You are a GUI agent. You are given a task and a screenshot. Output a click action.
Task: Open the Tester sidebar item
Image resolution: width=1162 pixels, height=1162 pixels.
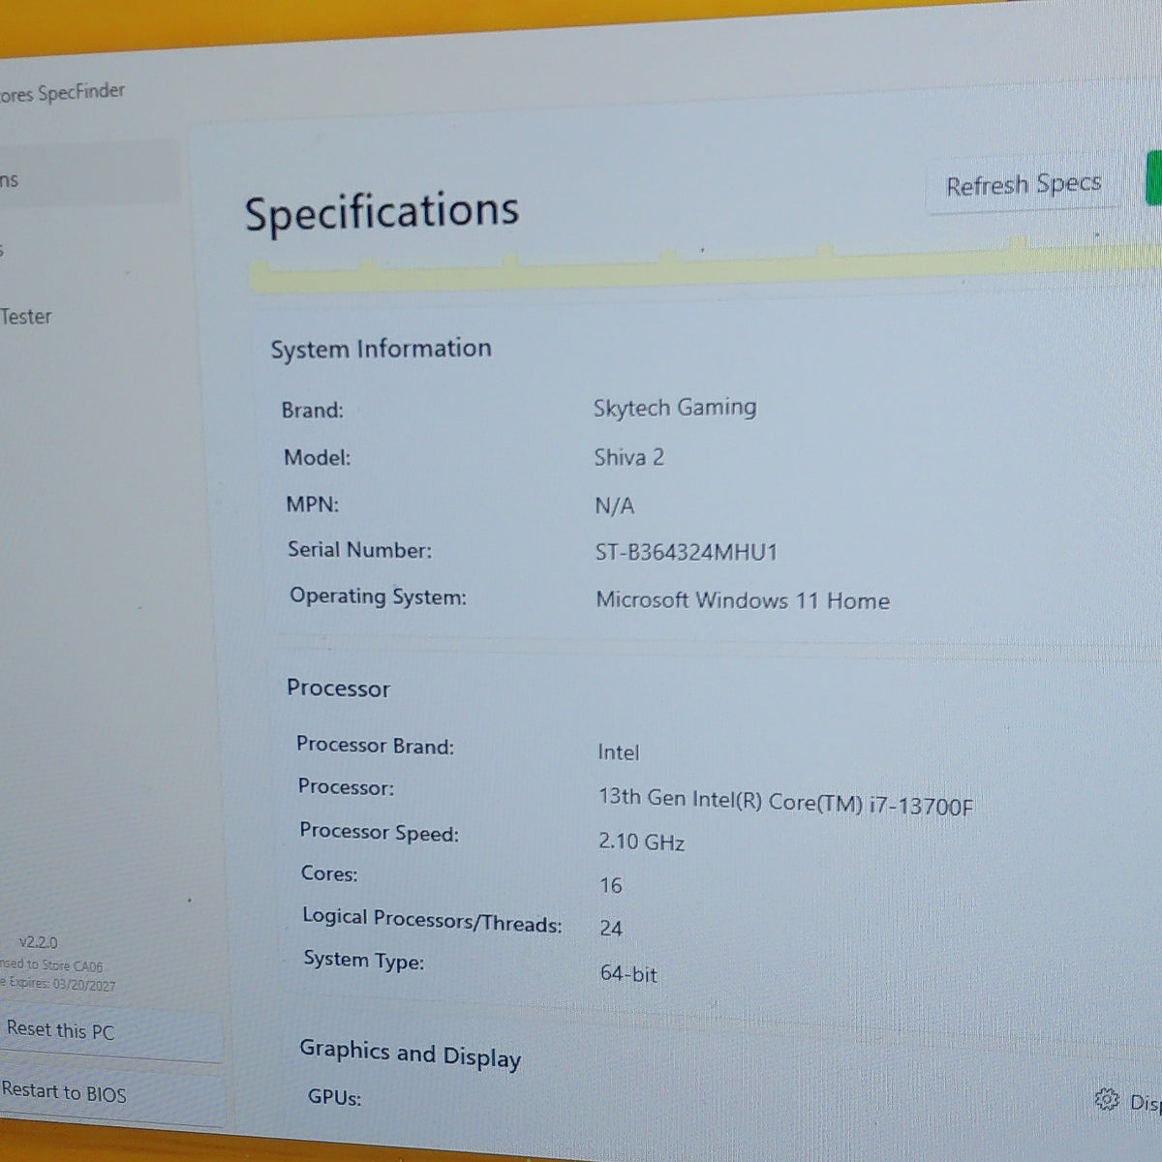tap(26, 317)
